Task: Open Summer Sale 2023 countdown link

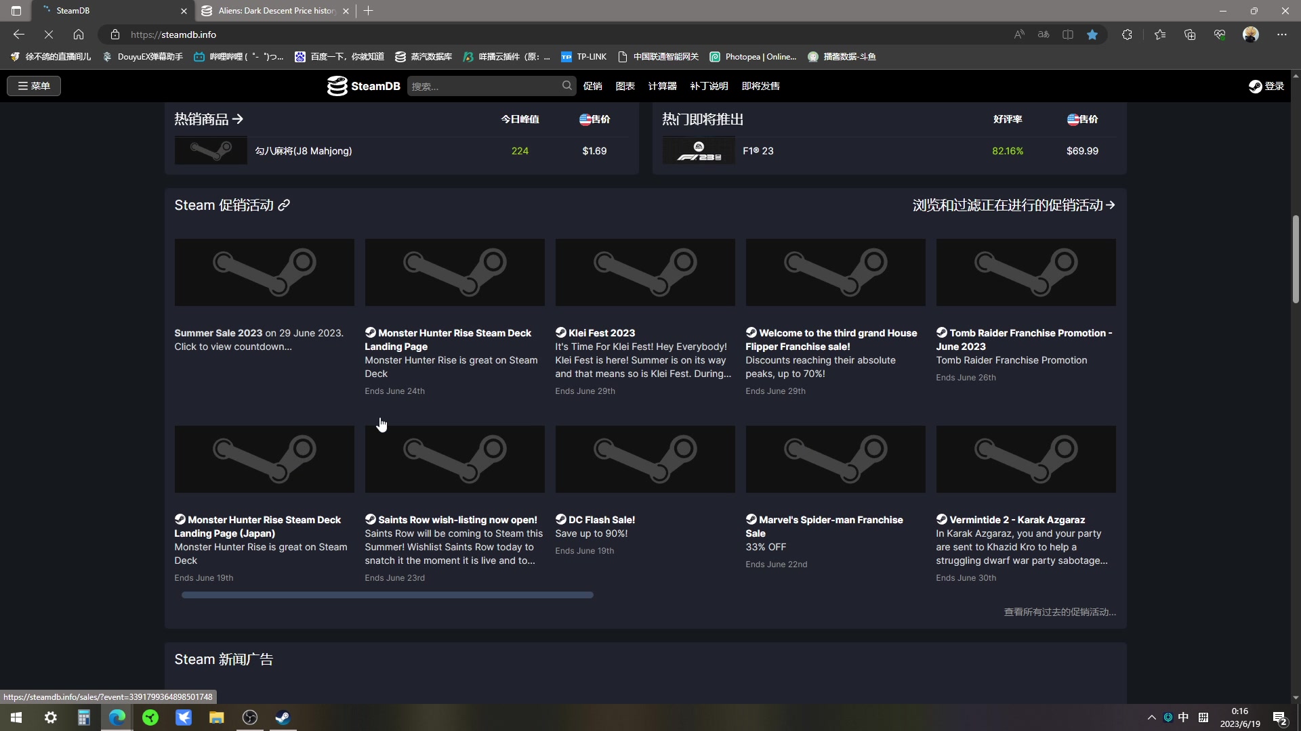Action: click(259, 339)
